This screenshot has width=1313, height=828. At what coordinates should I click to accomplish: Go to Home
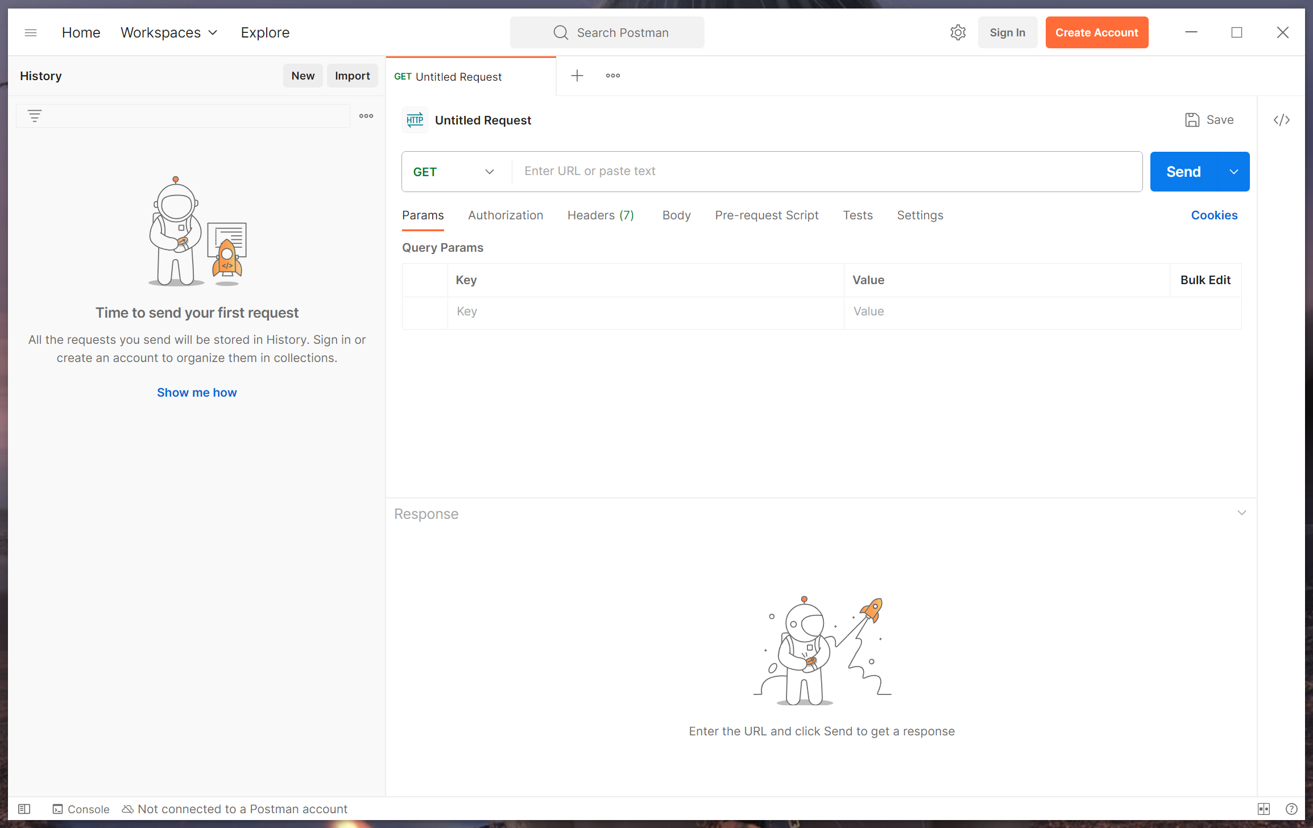[81, 32]
